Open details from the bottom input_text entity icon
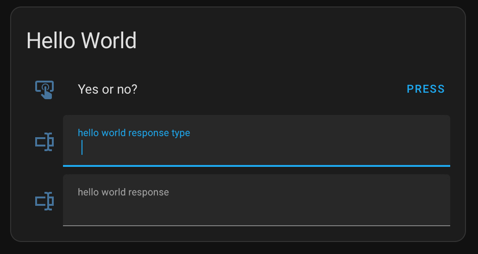This screenshot has height=254, width=478. [x=44, y=201]
